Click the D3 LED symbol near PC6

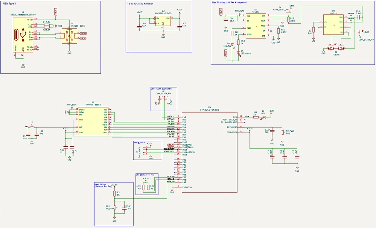pos(264,117)
